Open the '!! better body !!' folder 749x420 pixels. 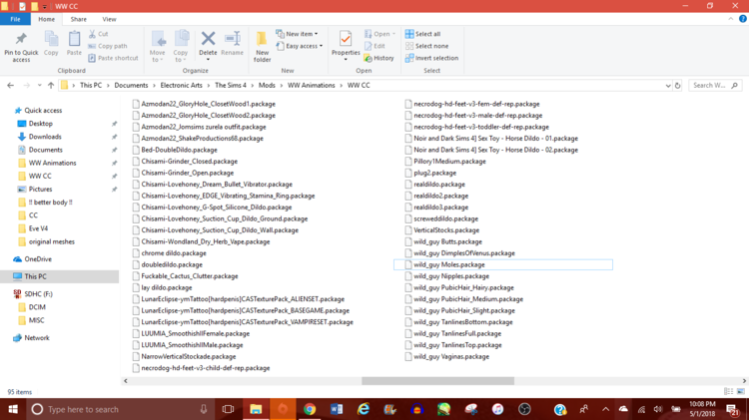point(50,202)
